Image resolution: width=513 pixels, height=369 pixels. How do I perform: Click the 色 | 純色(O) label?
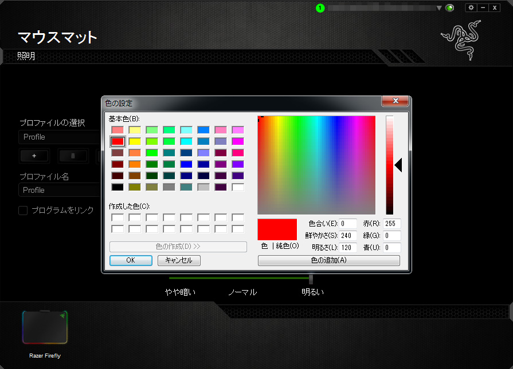tap(280, 246)
